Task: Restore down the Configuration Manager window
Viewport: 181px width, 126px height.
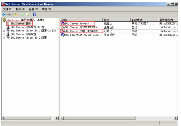Action: [172, 4]
